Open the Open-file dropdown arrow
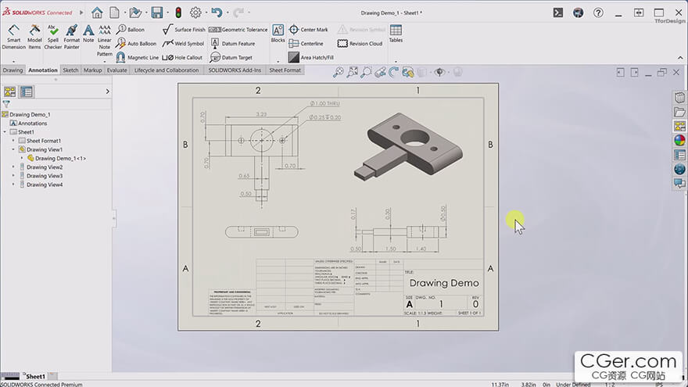This screenshot has width=688, height=387. (146, 13)
